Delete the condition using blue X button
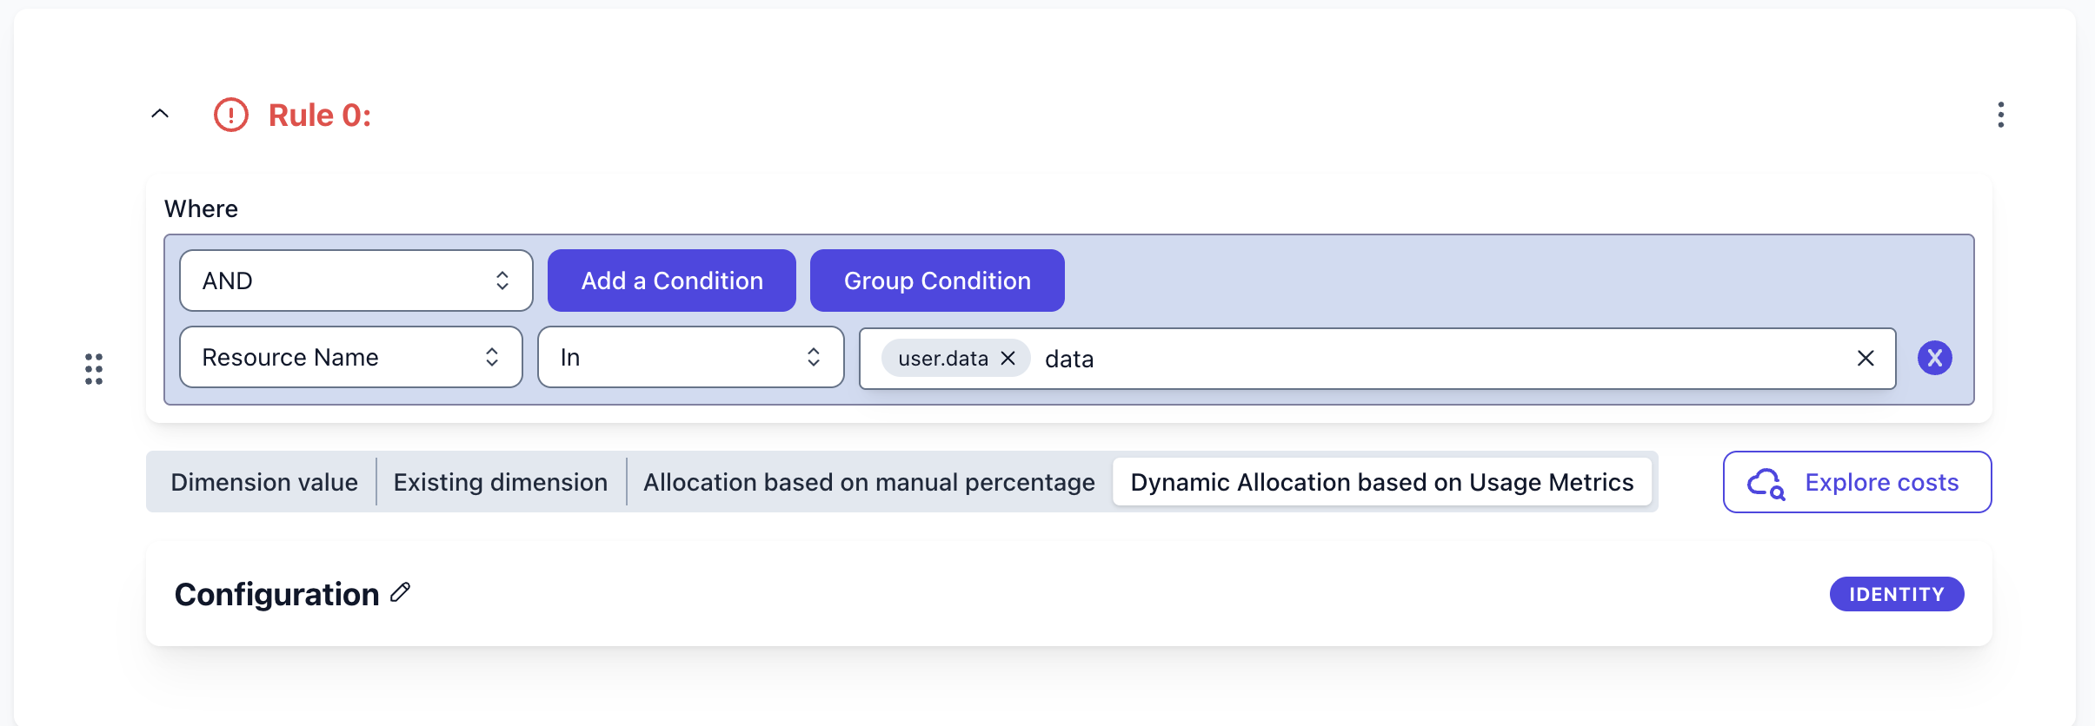Viewport: 2095px width, 726px height. 1934,358
